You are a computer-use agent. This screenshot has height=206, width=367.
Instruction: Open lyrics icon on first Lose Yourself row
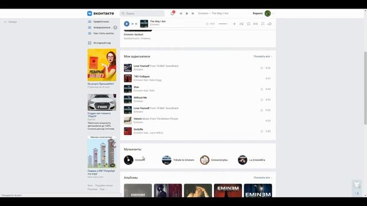pos(261,68)
